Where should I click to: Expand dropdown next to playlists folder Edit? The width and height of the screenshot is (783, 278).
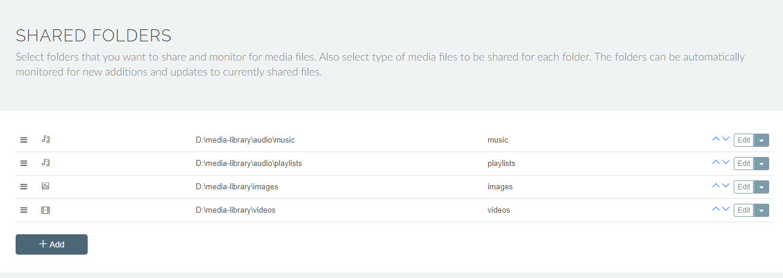(x=761, y=164)
